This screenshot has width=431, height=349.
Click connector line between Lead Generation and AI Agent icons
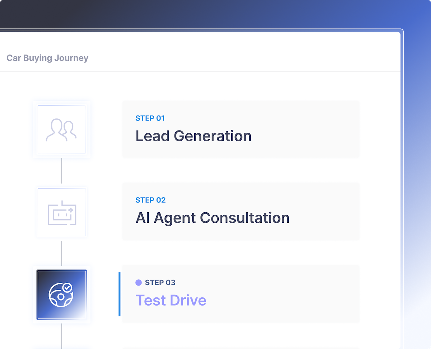(62, 171)
